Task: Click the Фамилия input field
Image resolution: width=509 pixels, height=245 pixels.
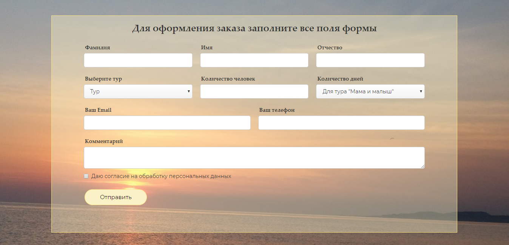Action: (x=138, y=60)
